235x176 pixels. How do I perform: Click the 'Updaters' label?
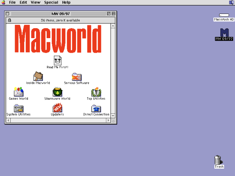(x=57, y=114)
